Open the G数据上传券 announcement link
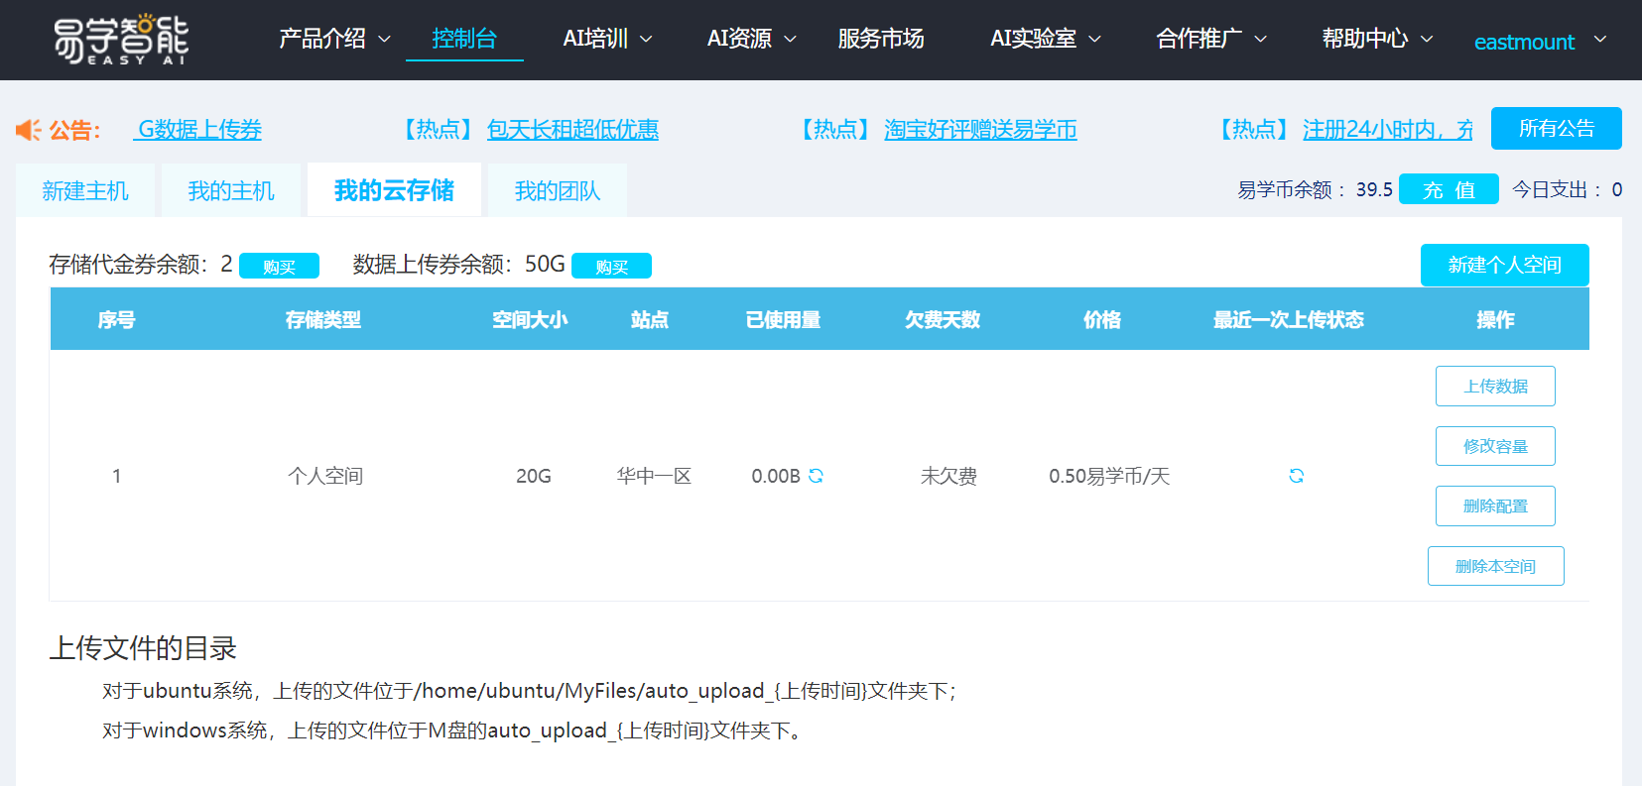Screen dimensions: 1642x786 pyautogui.click(x=198, y=130)
